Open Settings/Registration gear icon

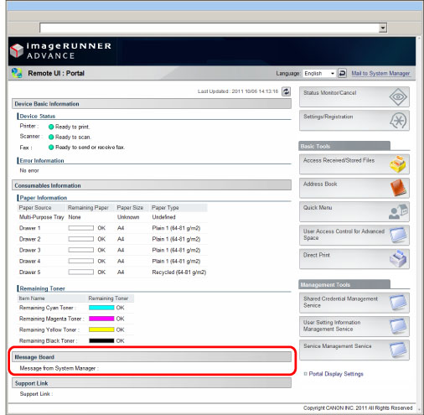coord(398,121)
